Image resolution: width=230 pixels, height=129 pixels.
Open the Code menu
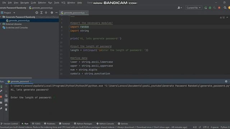(33, 3)
